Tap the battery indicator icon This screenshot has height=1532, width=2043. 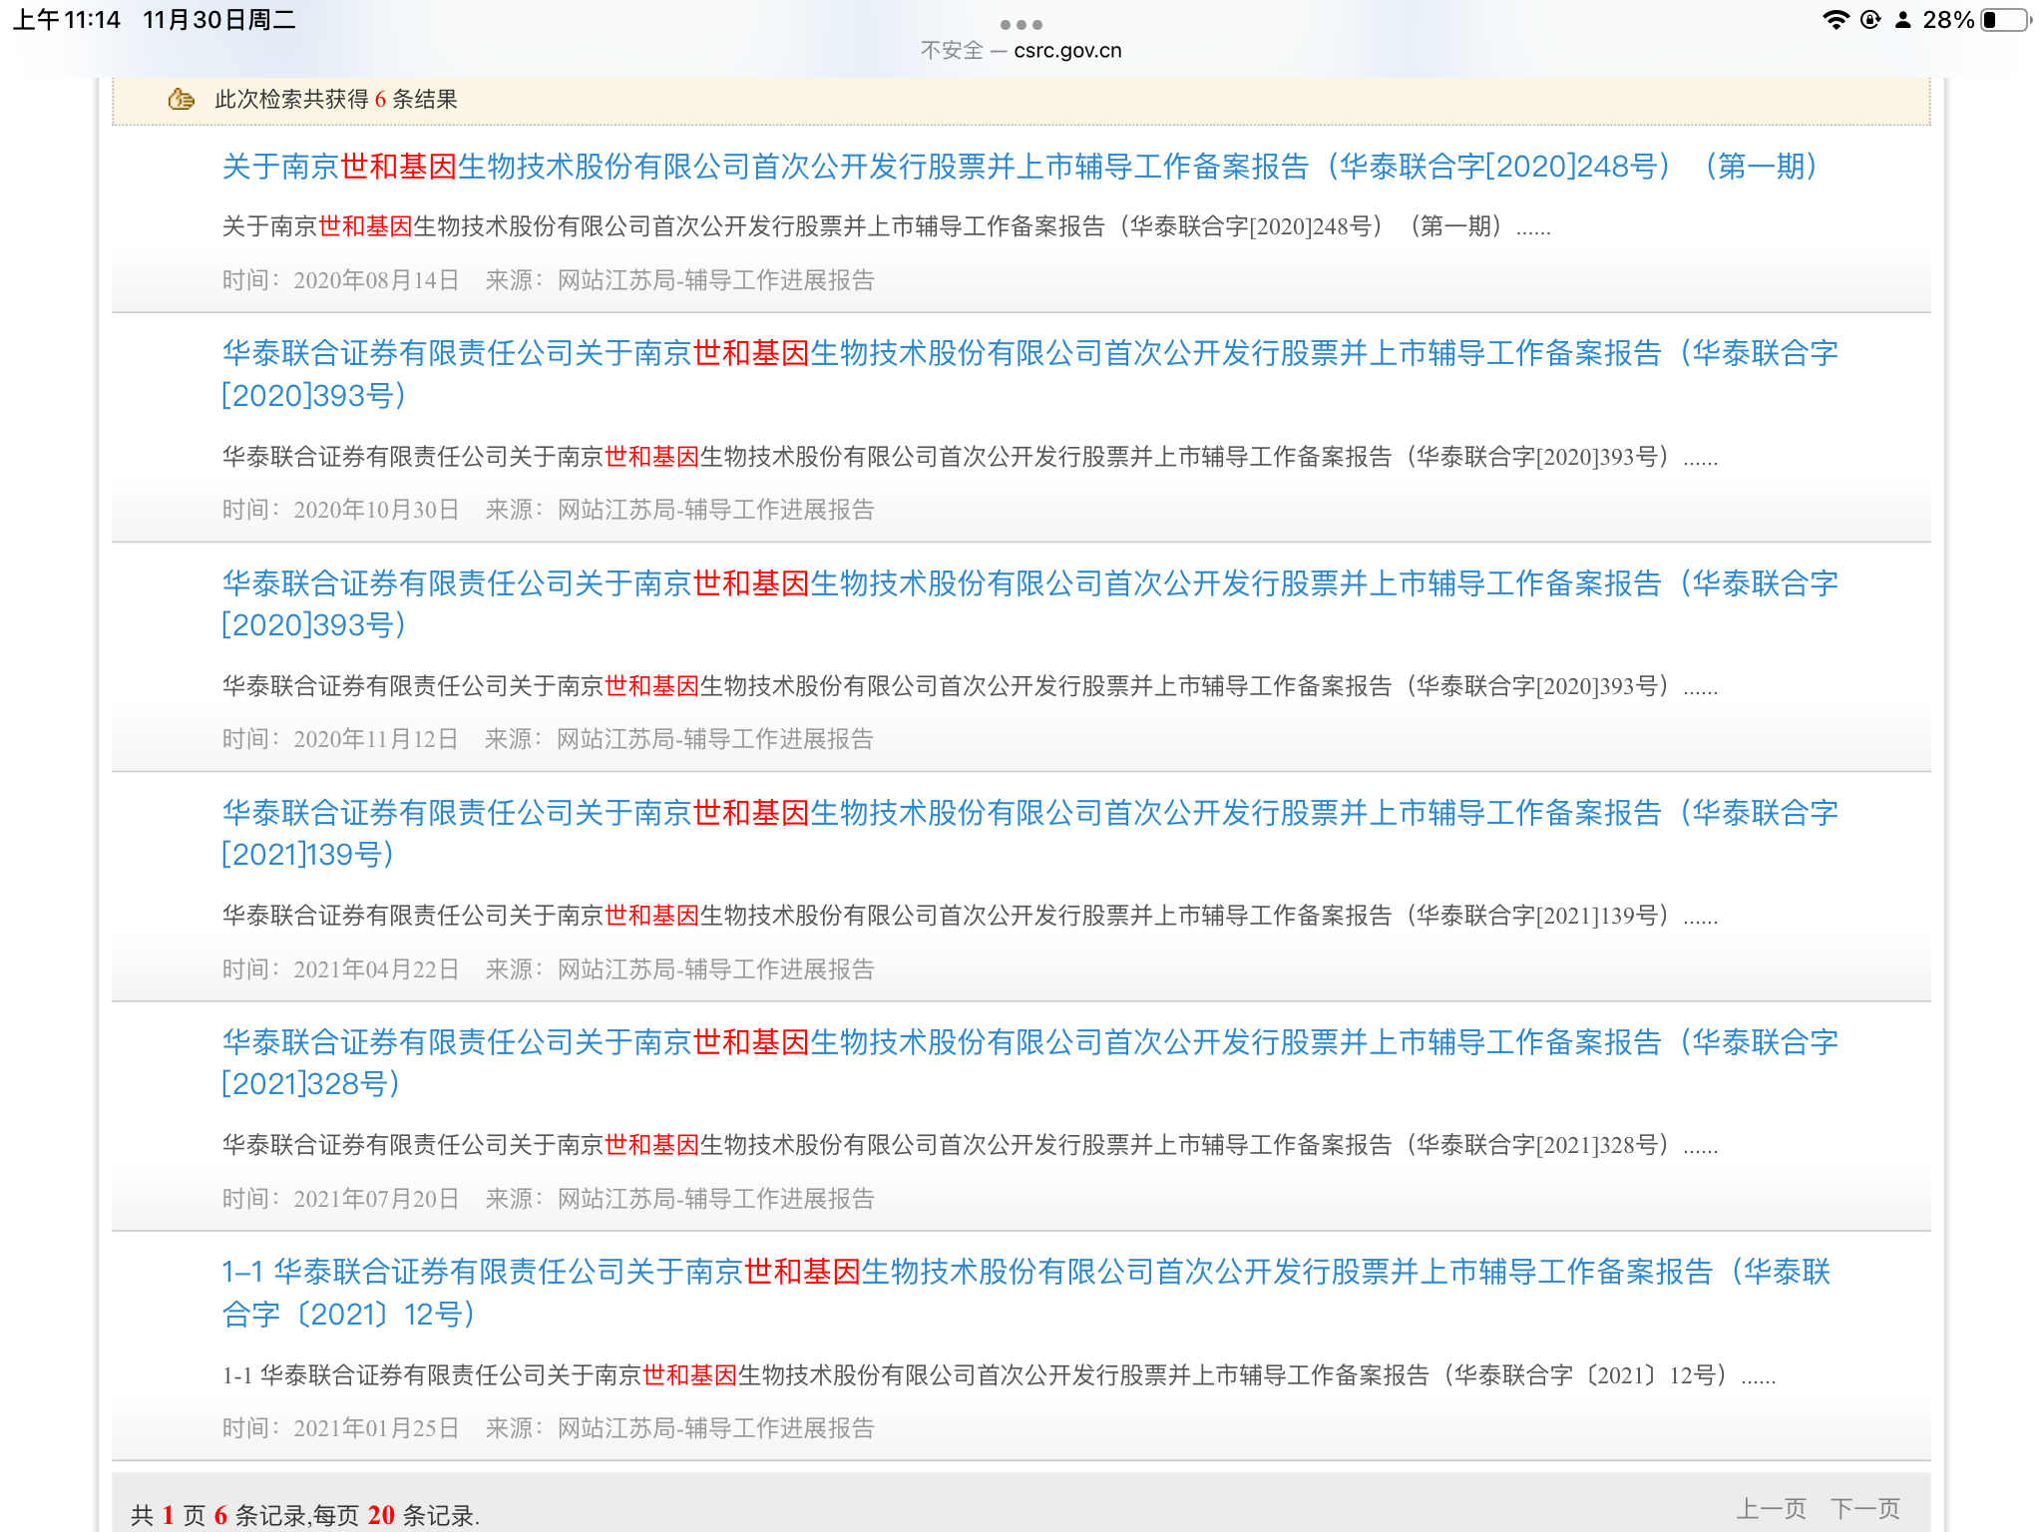(x=2005, y=20)
